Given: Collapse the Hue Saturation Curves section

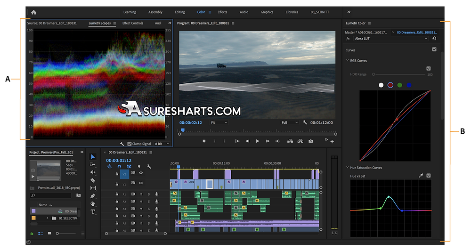Looking at the screenshot, I should 347,168.
